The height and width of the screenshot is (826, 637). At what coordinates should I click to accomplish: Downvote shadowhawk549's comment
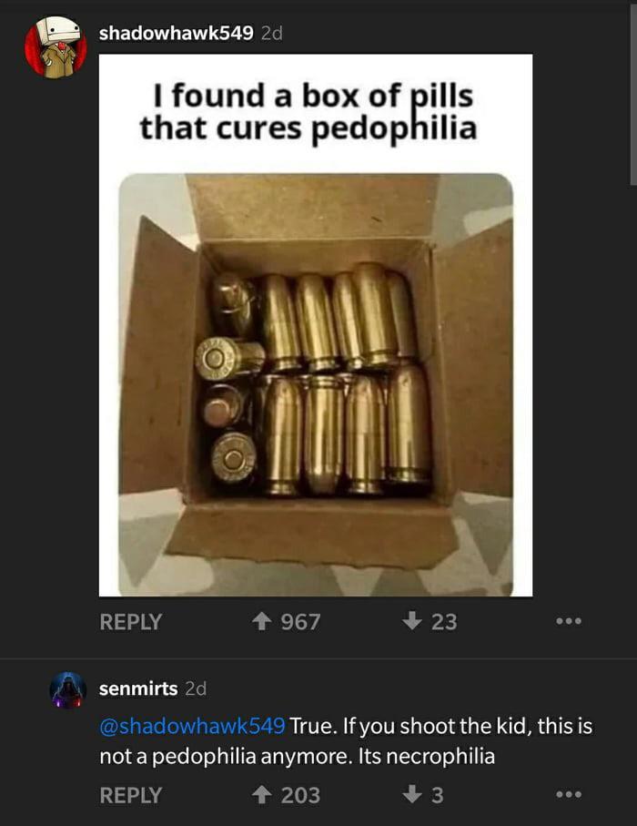click(x=411, y=621)
